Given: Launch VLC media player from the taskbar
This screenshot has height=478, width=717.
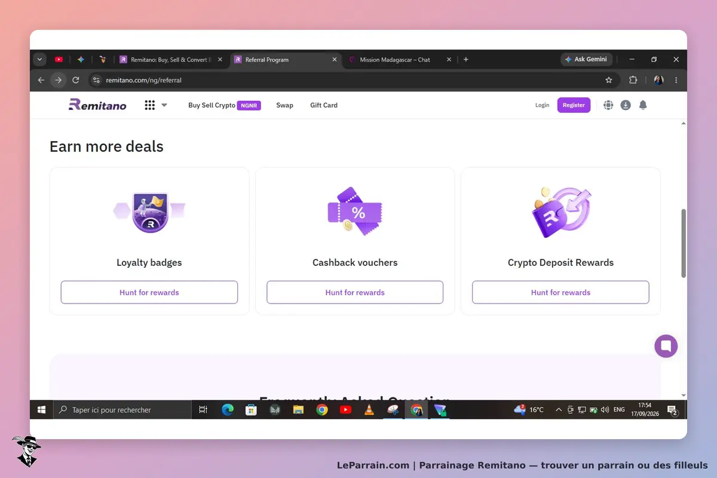Looking at the screenshot, I should pos(369,410).
